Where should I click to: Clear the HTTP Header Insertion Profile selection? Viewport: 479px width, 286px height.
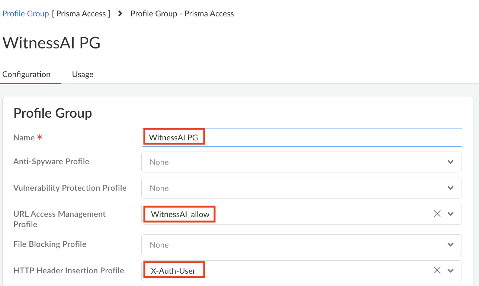point(437,270)
